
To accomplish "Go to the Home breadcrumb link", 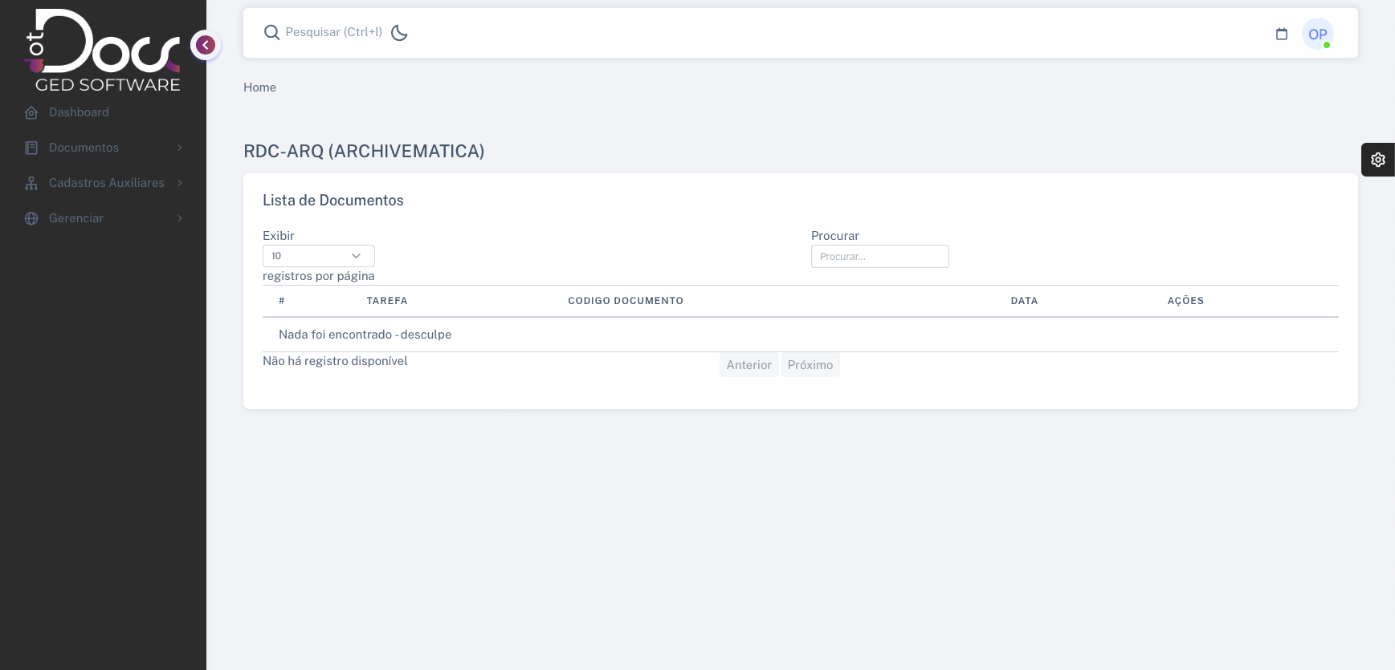I will click(259, 87).
